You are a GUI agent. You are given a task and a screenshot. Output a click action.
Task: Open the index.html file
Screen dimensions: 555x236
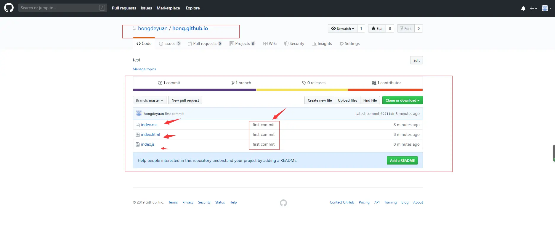point(150,135)
